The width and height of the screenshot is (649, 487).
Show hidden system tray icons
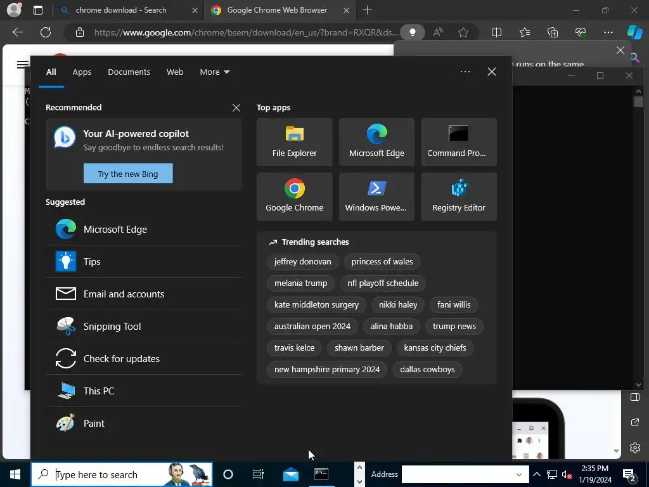click(536, 474)
